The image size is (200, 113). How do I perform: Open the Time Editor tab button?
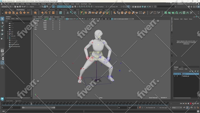click(x=18, y=101)
